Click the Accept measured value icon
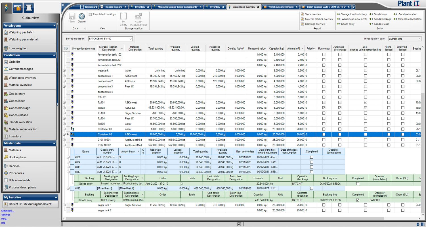This screenshot has height=227, width=426. point(138,16)
